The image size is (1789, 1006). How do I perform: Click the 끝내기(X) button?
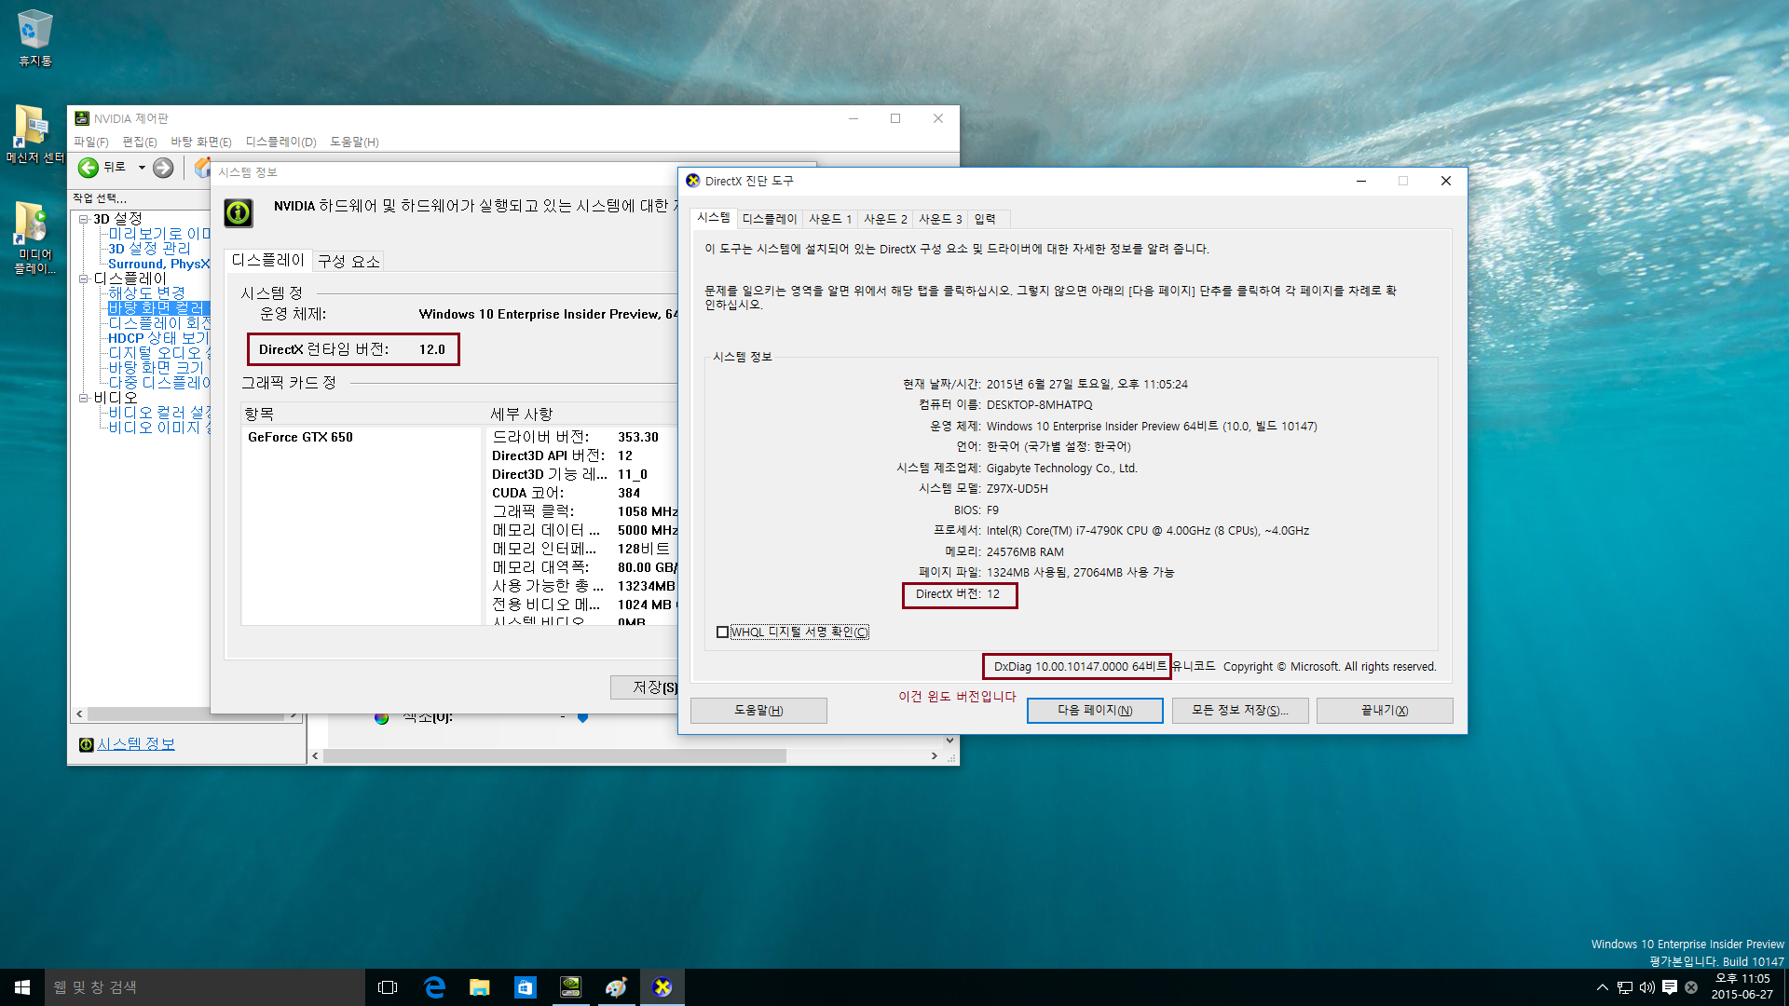[1385, 711]
